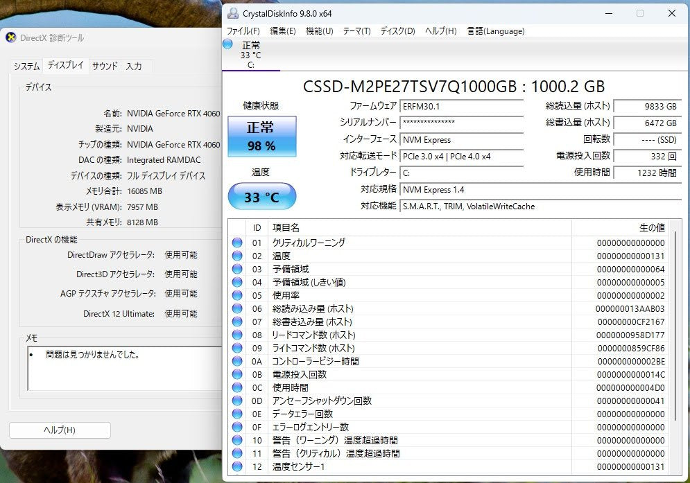The height and width of the screenshot is (483, 690).
Task: Click the 正常 98 % health status button
Action: point(262,137)
